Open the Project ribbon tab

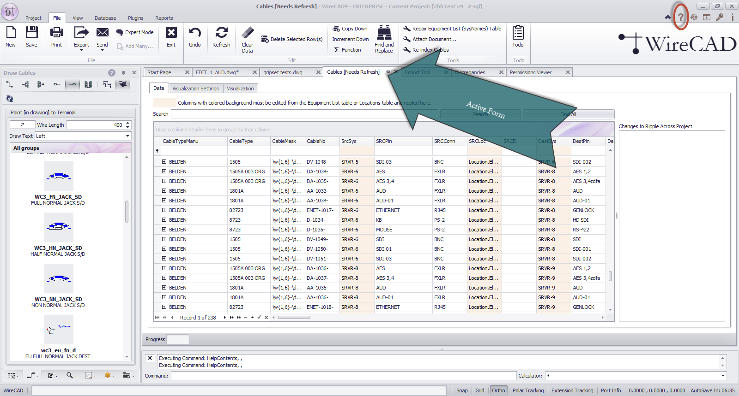click(33, 18)
